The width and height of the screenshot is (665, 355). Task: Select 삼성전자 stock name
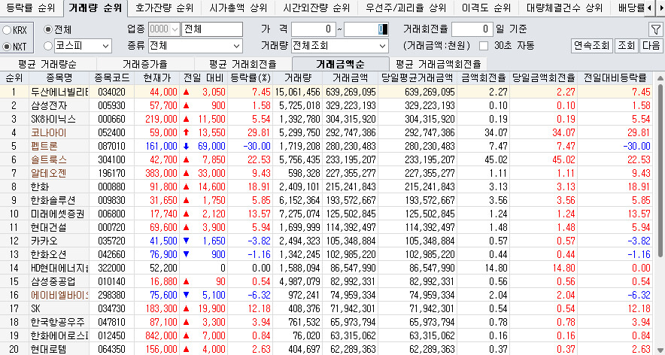[49, 105]
